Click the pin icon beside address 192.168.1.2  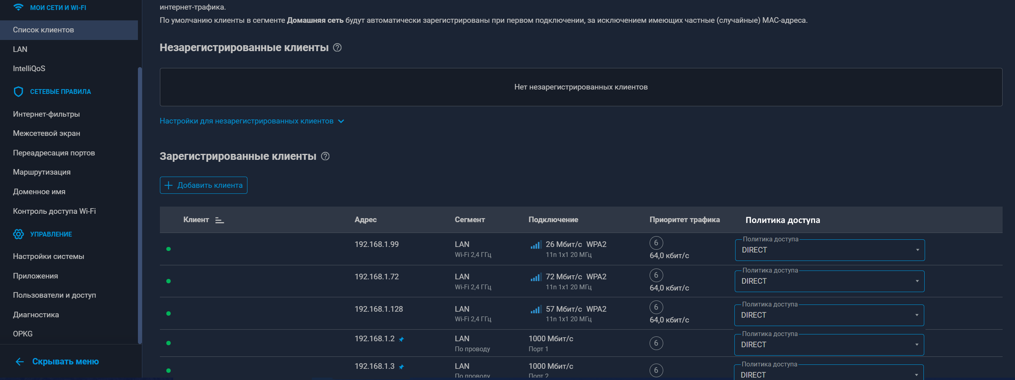(401, 339)
